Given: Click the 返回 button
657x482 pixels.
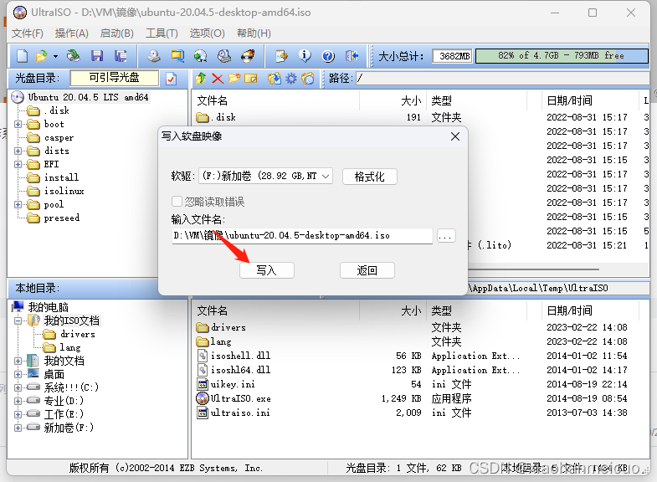Looking at the screenshot, I should [367, 270].
